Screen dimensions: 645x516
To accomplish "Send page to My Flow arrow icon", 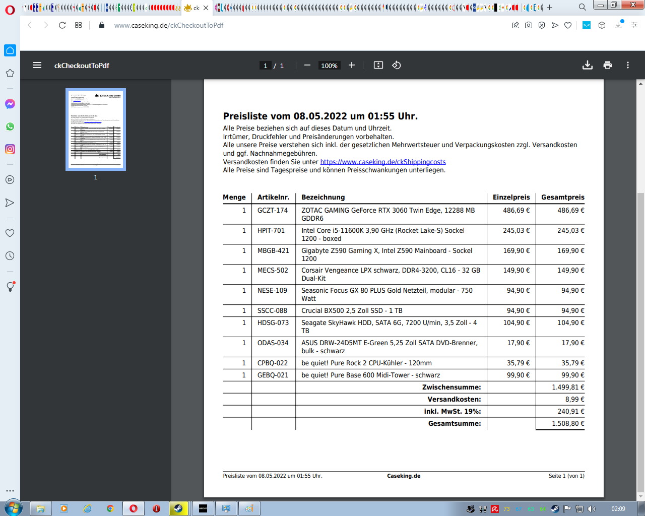I will coord(555,25).
